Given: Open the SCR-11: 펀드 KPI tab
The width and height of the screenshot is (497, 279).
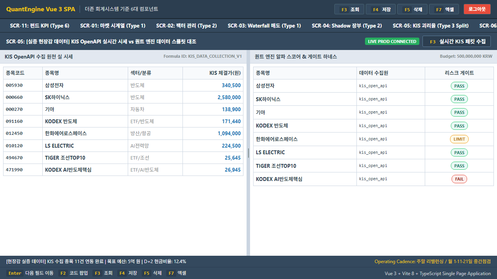Looking at the screenshot, I should point(40,26).
